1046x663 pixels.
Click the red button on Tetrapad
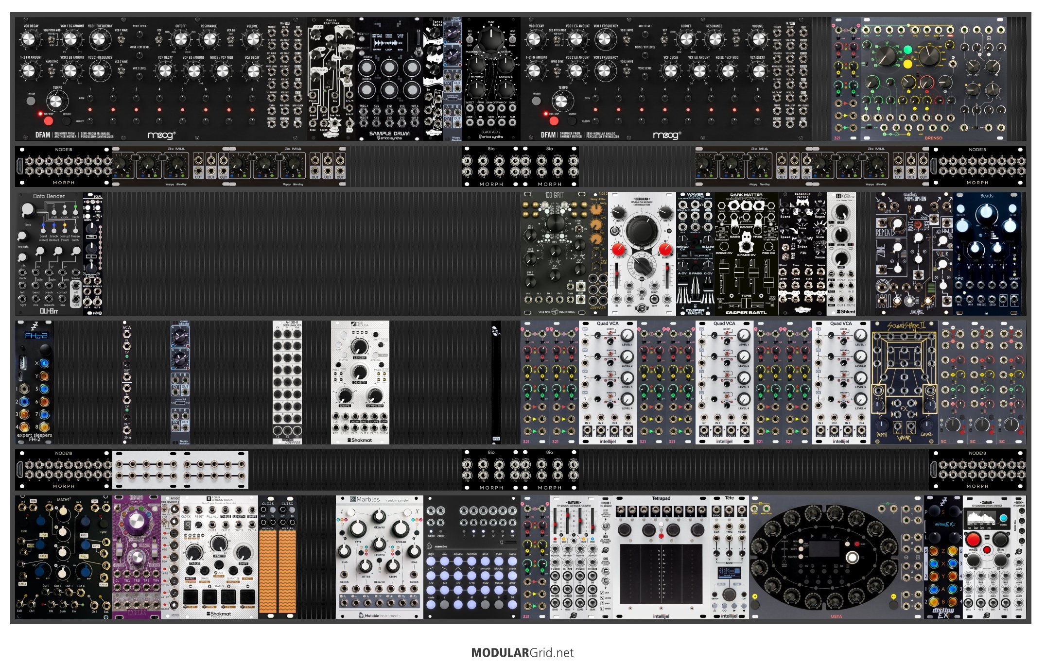[661, 535]
